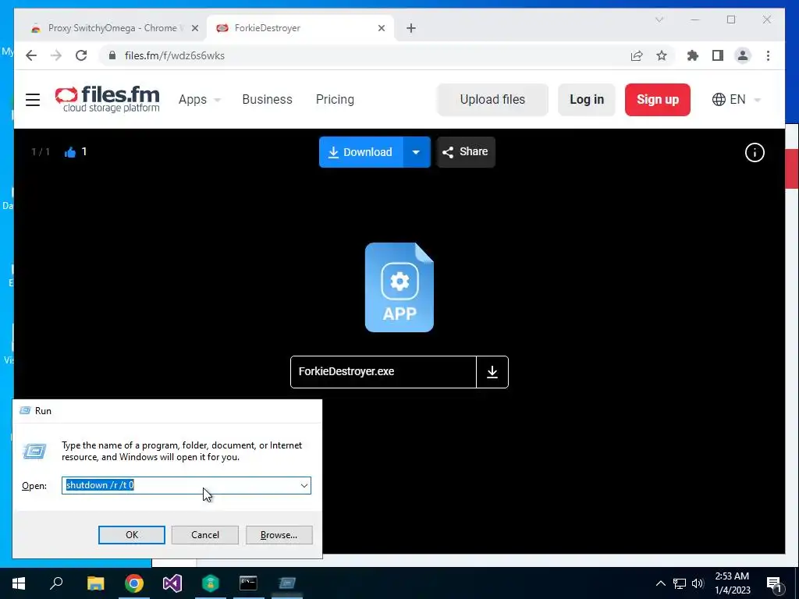Open the Chrome profile avatar
This screenshot has width=799, height=599.
click(743, 55)
